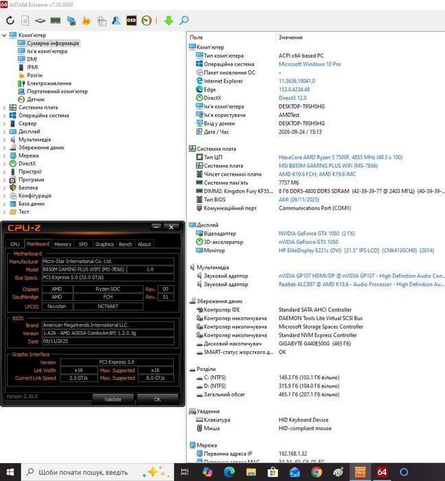Select the Програми tree item
Image resolution: width=445 pixels, height=481 pixels.
[x=32, y=179]
